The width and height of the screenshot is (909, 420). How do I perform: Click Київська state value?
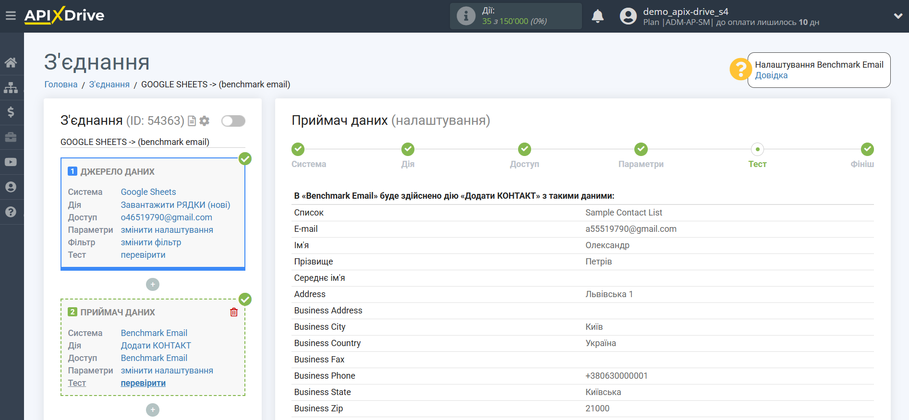point(603,392)
